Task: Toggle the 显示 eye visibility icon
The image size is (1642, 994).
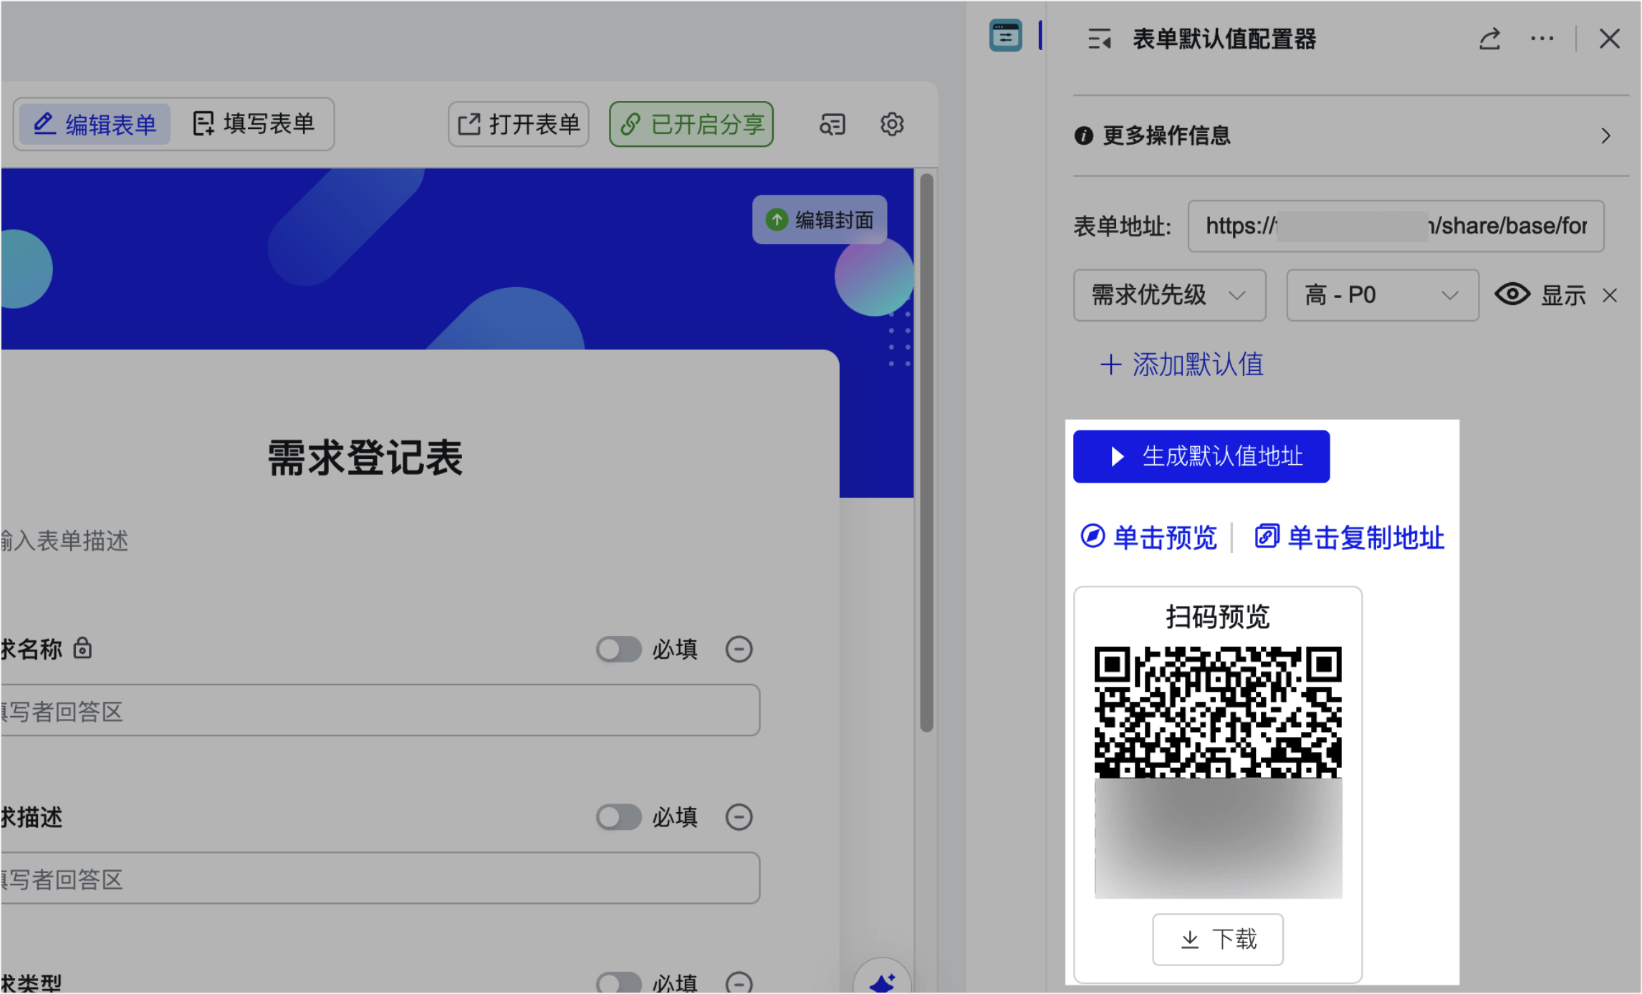Action: [1512, 295]
